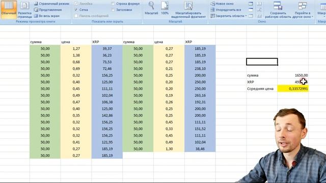The image size is (326, 183).
Task: Open the Масштаб zoom dialog
Action: pos(151,8)
